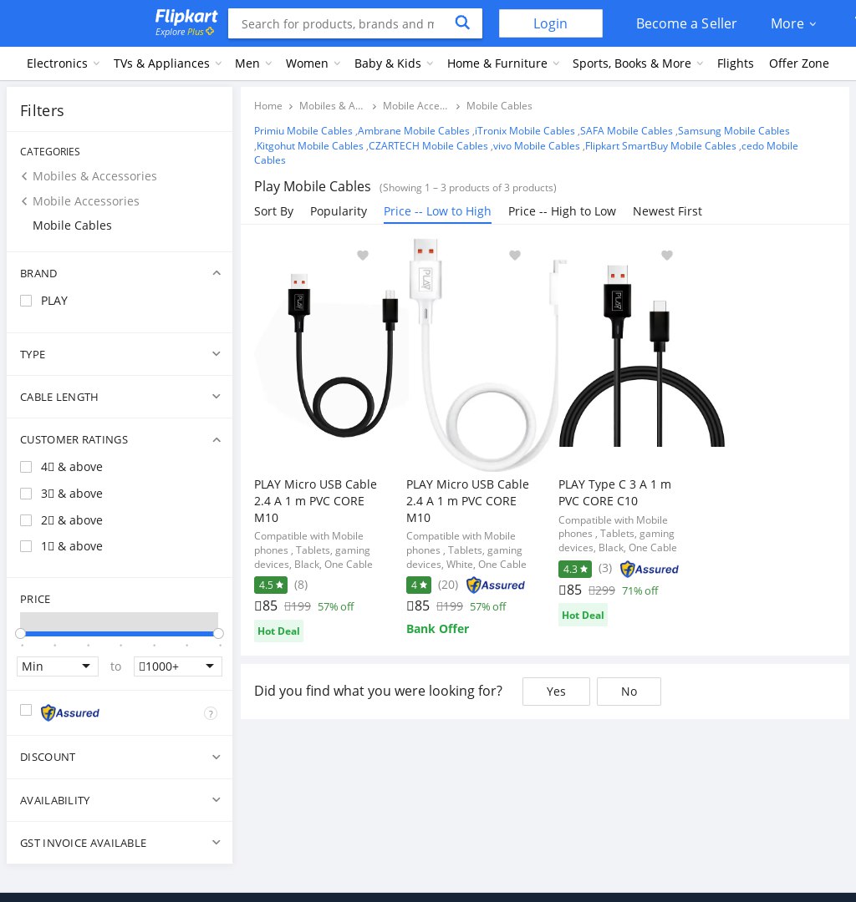856x902 pixels.
Task: Open the Min price dropdown
Action: (x=58, y=666)
